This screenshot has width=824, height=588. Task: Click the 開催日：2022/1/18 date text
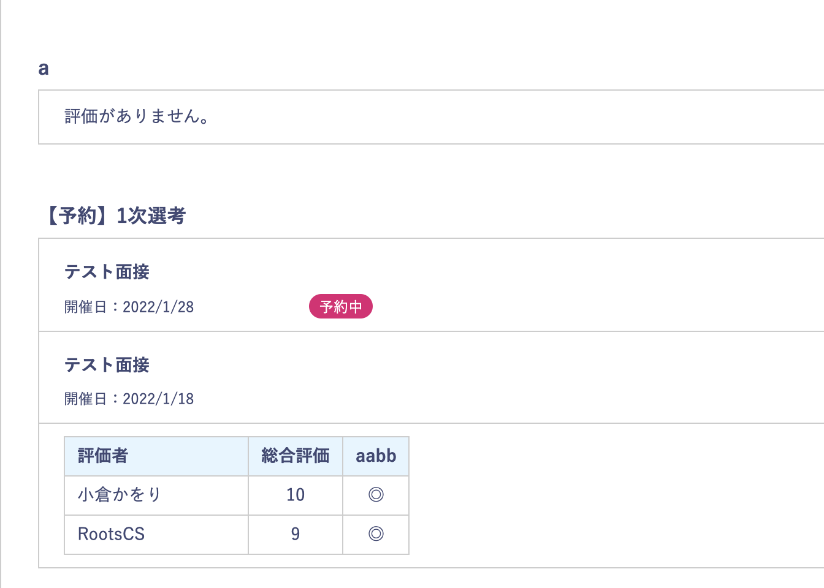[129, 399]
